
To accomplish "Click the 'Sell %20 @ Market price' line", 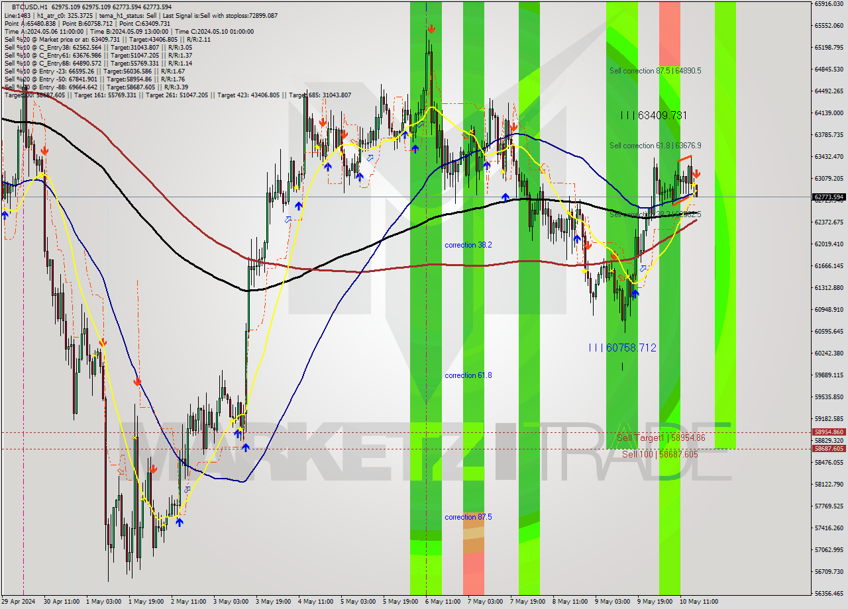I will pyautogui.click(x=107, y=39).
